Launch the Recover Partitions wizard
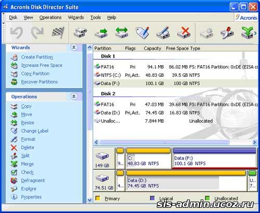This screenshot has height=213, width=260. click(x=40, y=82)
